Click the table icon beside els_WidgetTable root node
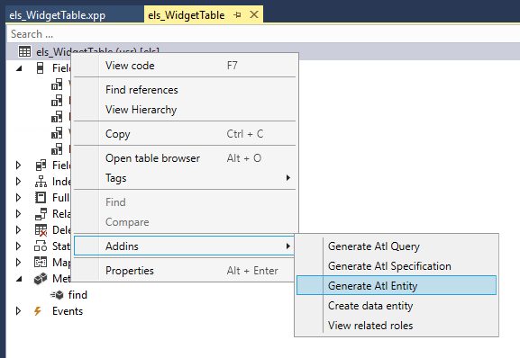The image size is (520, 358). click(x=25, y=51)
